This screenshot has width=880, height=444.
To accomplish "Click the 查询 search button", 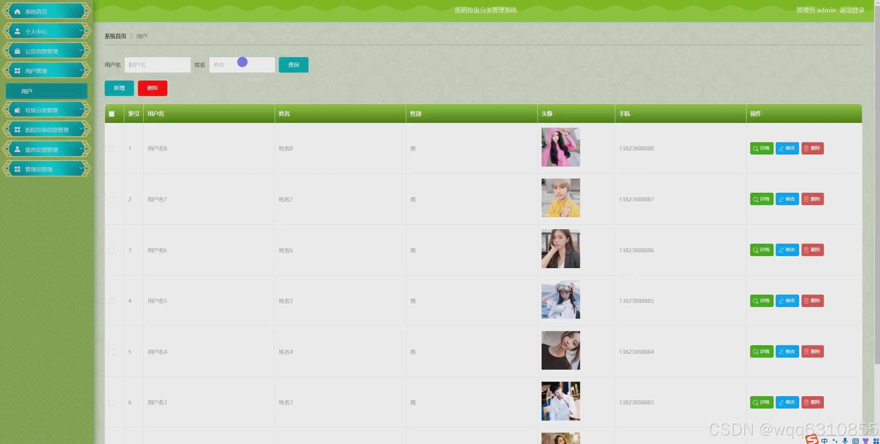I will [x=293, y=65].
